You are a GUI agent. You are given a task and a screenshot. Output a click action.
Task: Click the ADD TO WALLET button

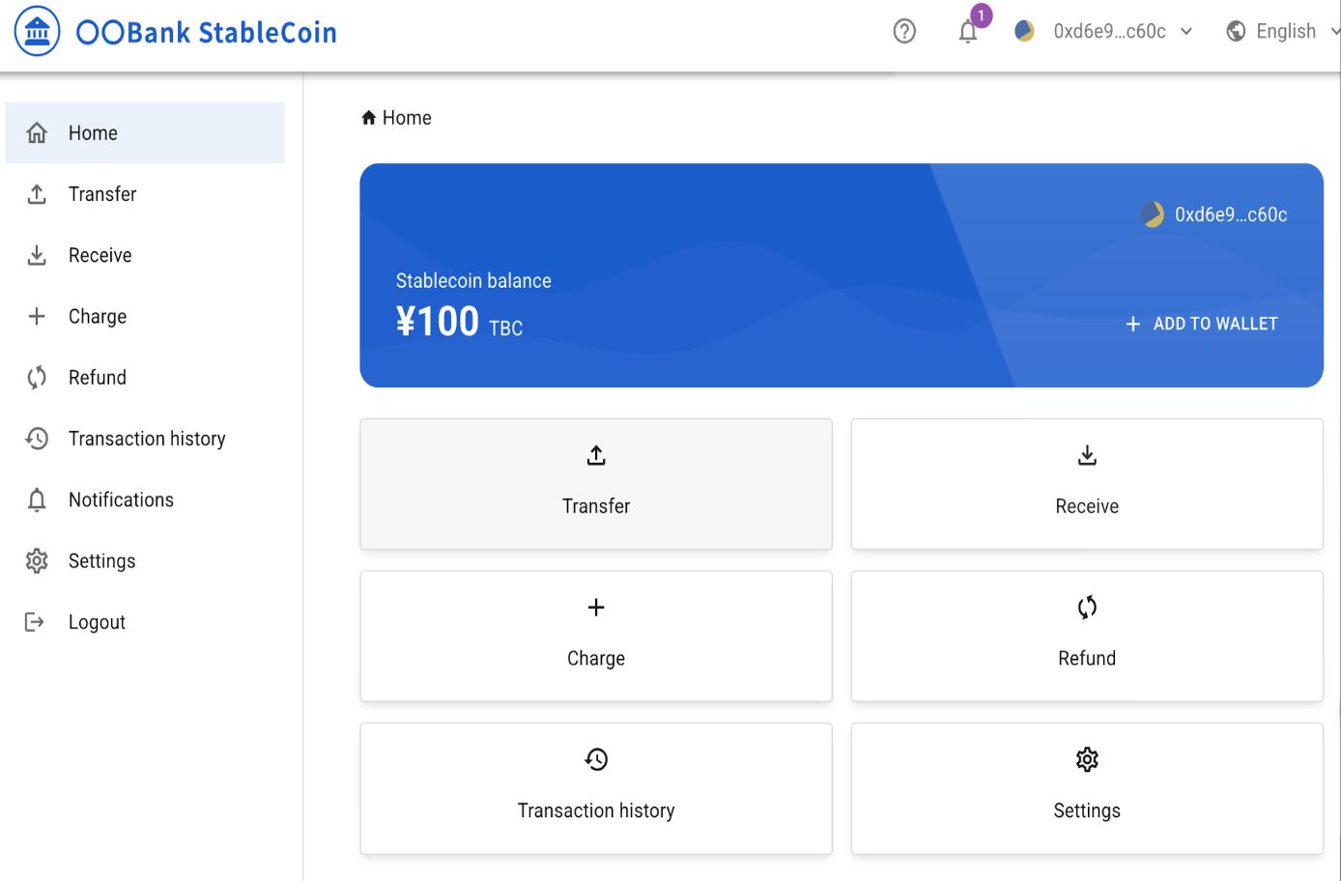pos(1200,324)
